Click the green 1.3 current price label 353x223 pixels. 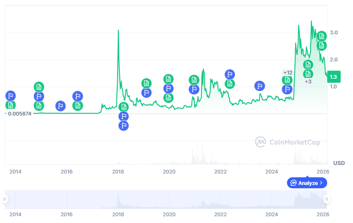pos(334,77)
